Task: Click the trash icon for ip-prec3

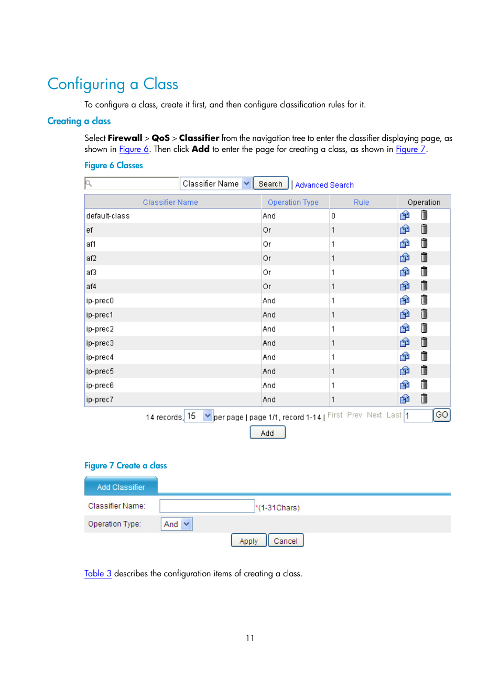Action: [424, 342]
